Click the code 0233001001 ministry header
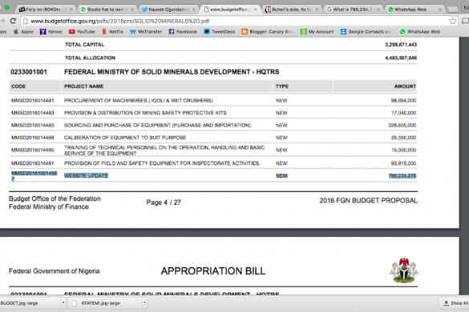Image resolution: width=469 pixels, height=312 pixels. (x=29, y=72)
